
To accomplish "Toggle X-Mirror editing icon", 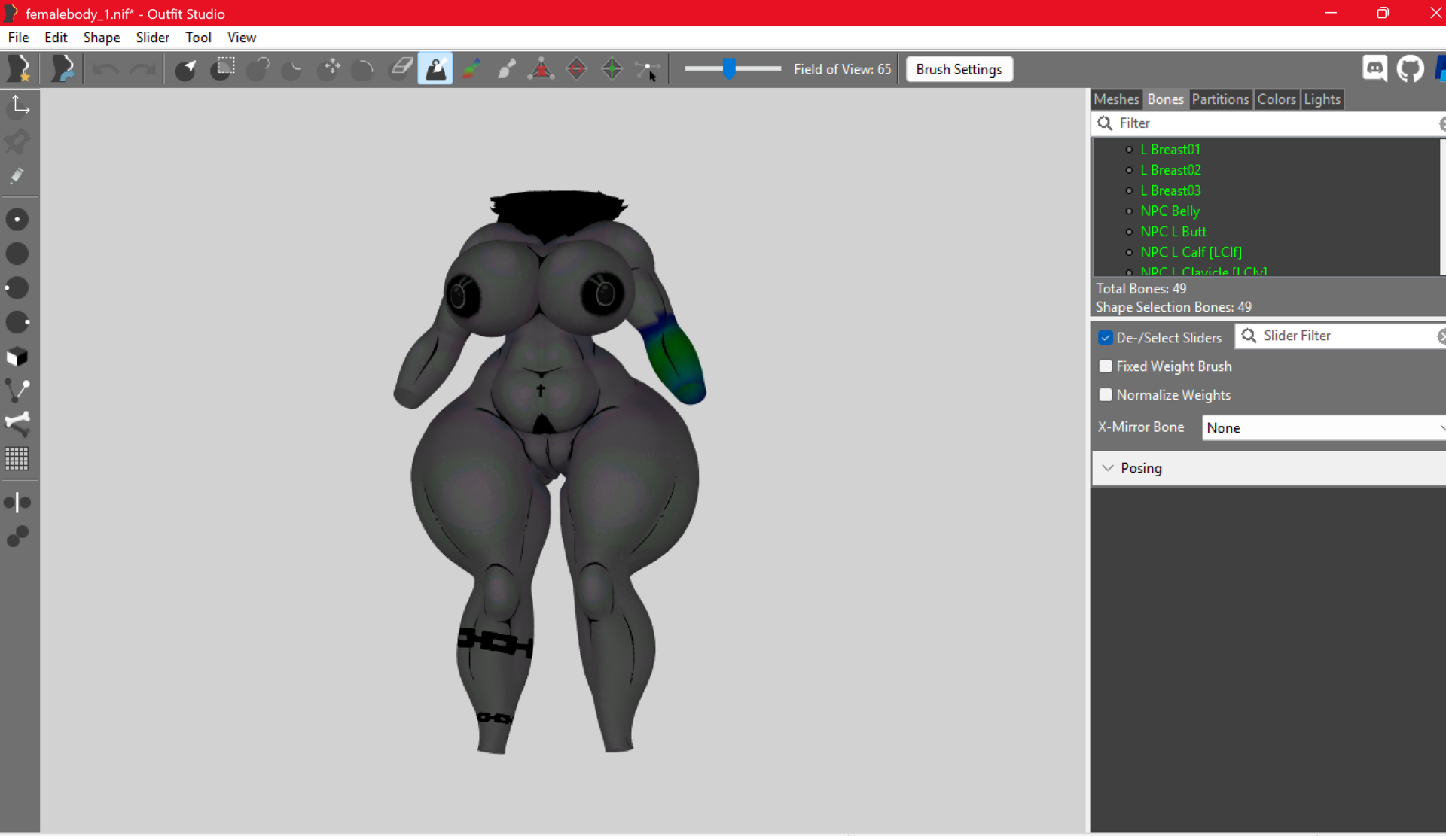I will point(17,502).
